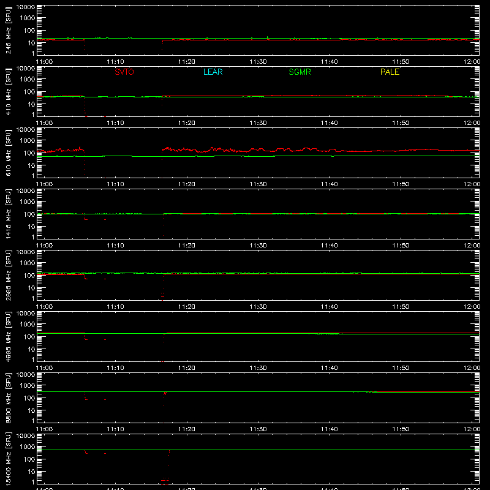Click the red SVTO station label
The width and height of the screenshot is (490, 490).
coord(124,72)
